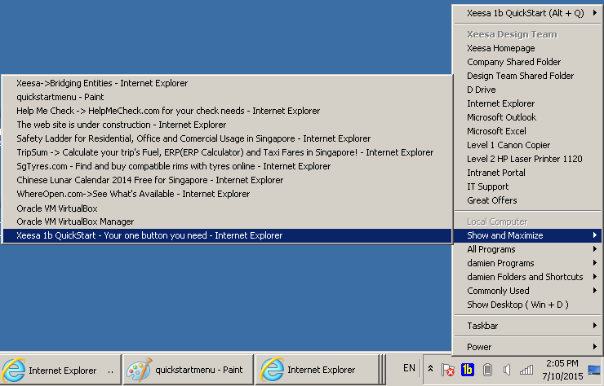The image size is (604, 386).
Task: Open Xeesa Homepage menu entry
Action: 528,48
